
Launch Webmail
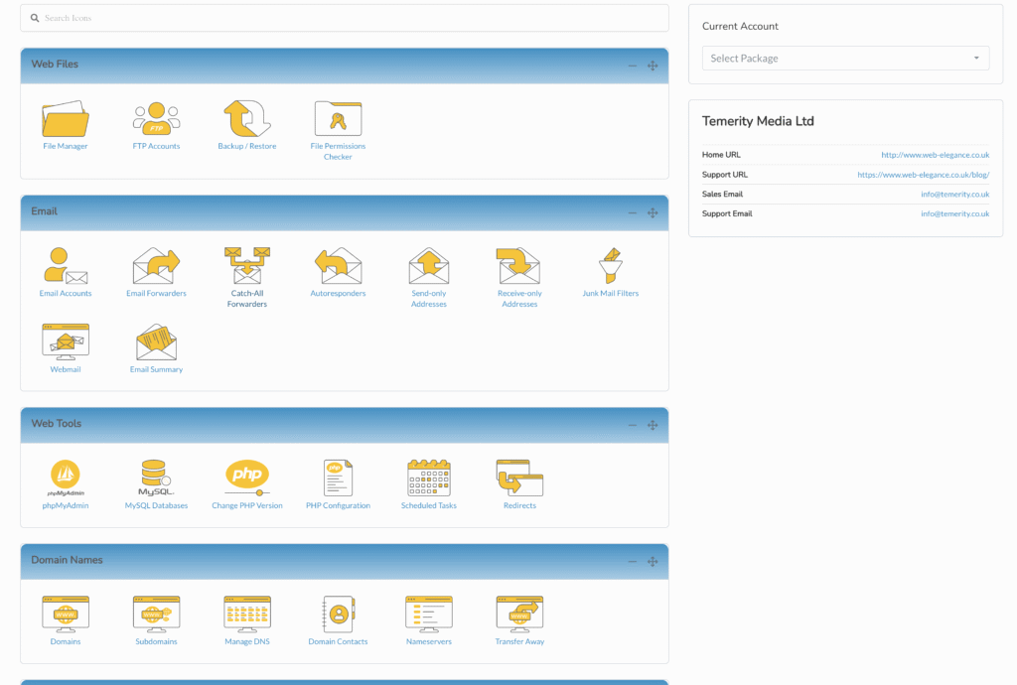coord(66,348)
